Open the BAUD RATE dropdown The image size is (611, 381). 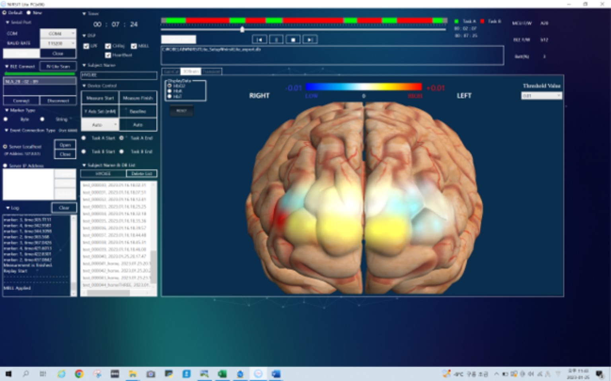58,43
